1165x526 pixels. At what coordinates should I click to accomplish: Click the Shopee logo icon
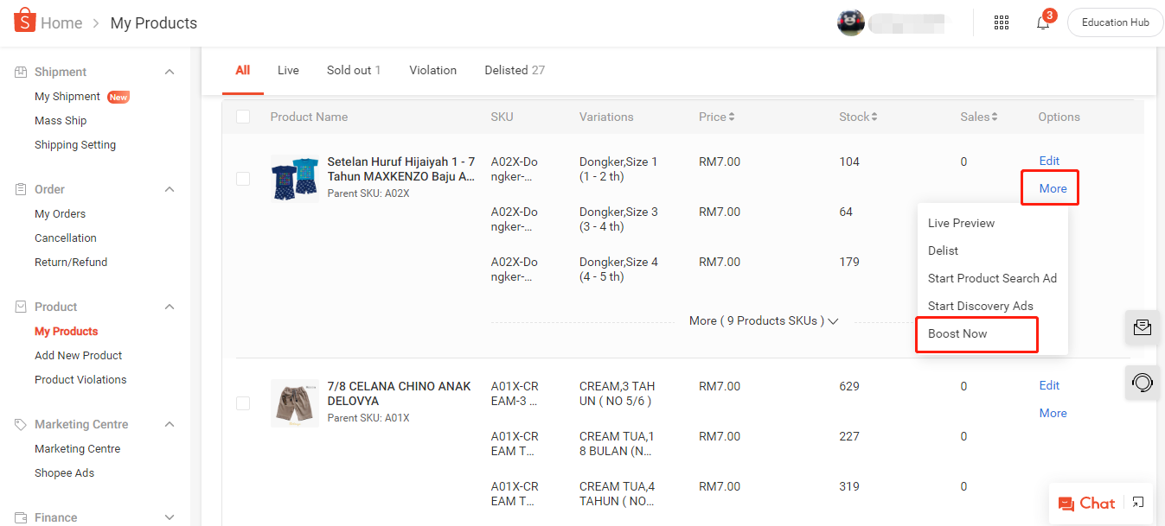(25, 22)
